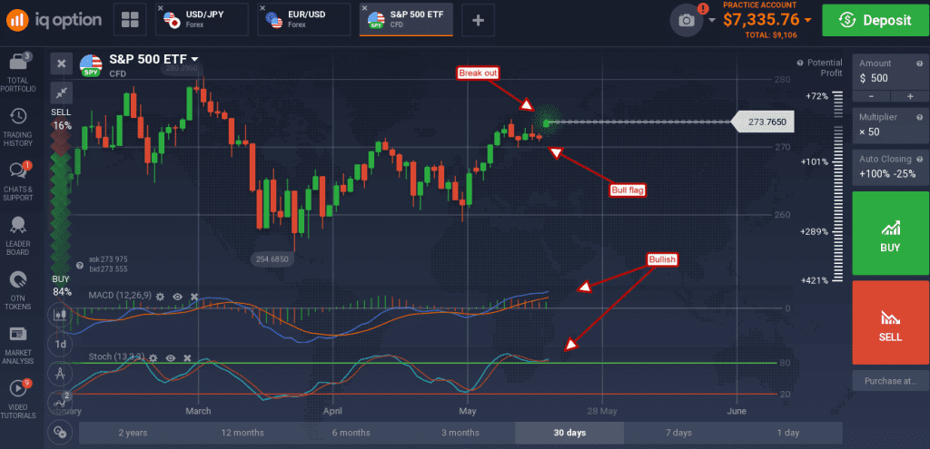930x449 pixels.
Task: Click the red SELL button
Action: pyautogui.click(x=890, y=322)
